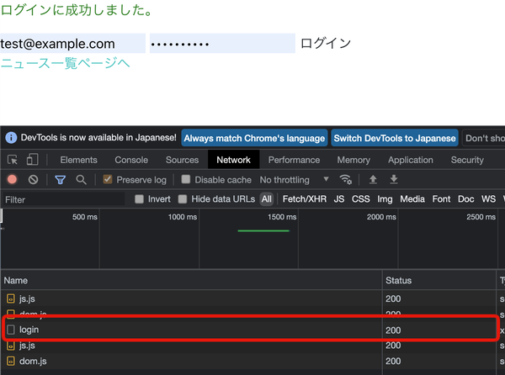Switch to the Application tab
This screenshot has height=375, width=505.
tap(411, 160)
